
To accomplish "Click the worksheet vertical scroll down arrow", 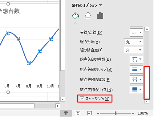I will coord(63,99).
